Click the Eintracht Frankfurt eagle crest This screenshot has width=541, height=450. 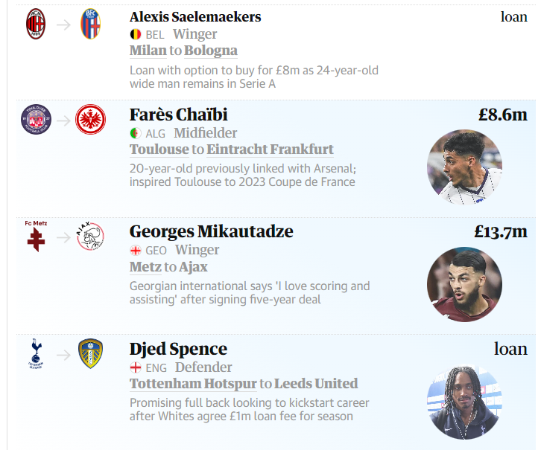pyautogui.click(x=91, y=119)
